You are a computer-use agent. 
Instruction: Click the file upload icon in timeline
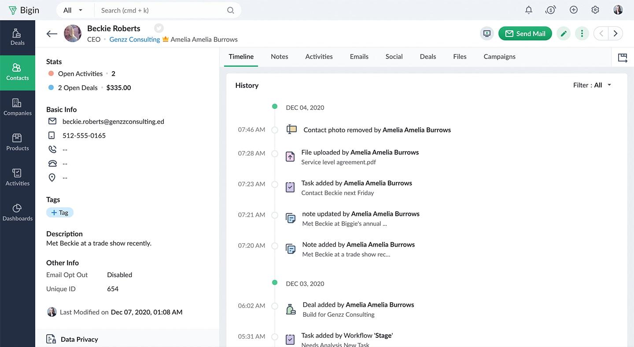[290, 156]
